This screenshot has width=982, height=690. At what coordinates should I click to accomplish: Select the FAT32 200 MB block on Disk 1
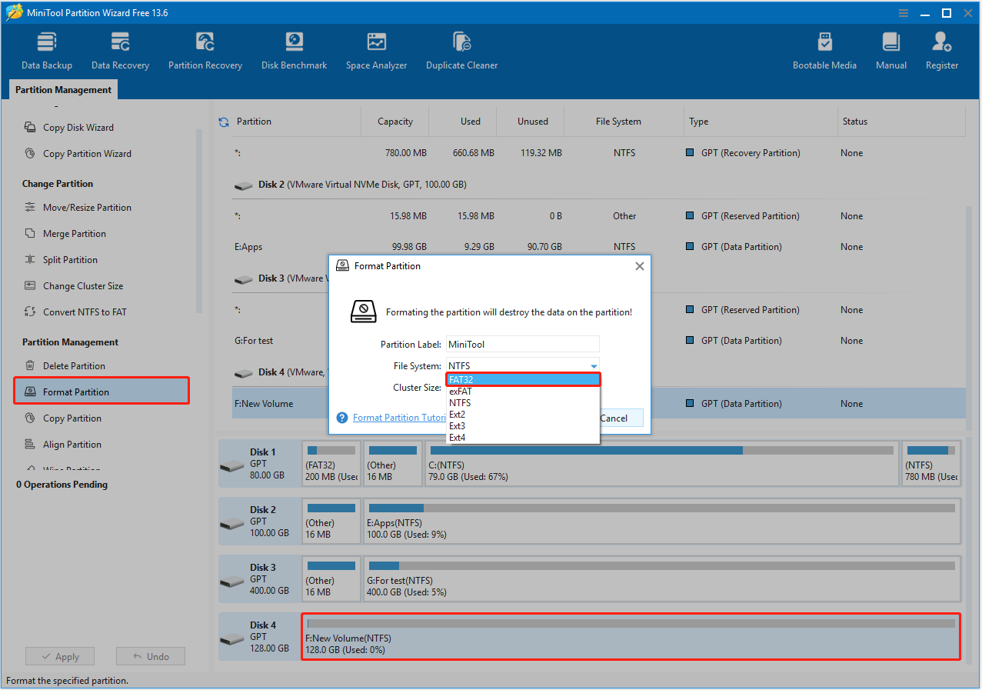331,464
